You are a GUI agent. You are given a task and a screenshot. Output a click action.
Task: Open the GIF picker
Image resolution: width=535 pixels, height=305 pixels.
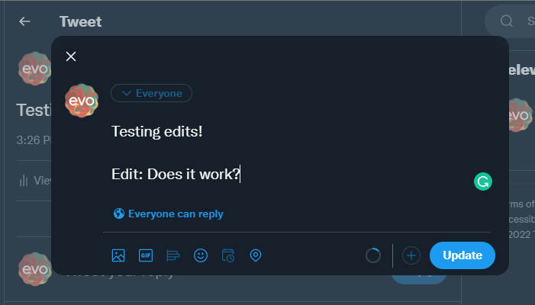pos(146,255)
